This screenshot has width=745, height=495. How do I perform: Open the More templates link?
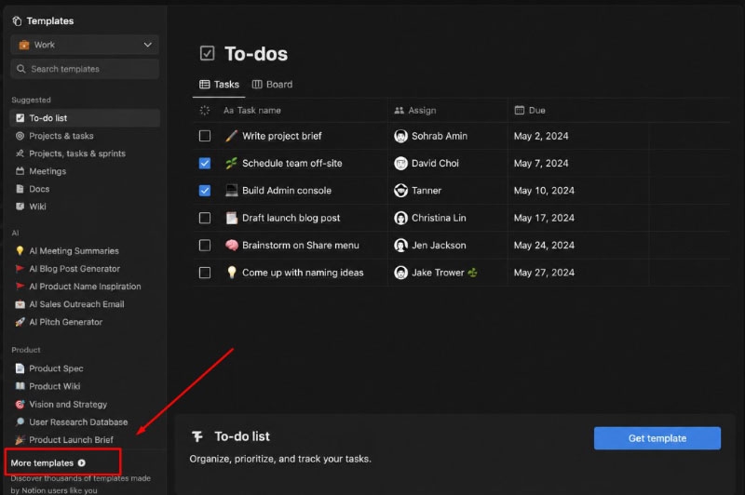point(48,462)
